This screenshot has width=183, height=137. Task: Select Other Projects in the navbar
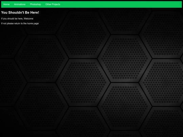[x=53, y=4]
